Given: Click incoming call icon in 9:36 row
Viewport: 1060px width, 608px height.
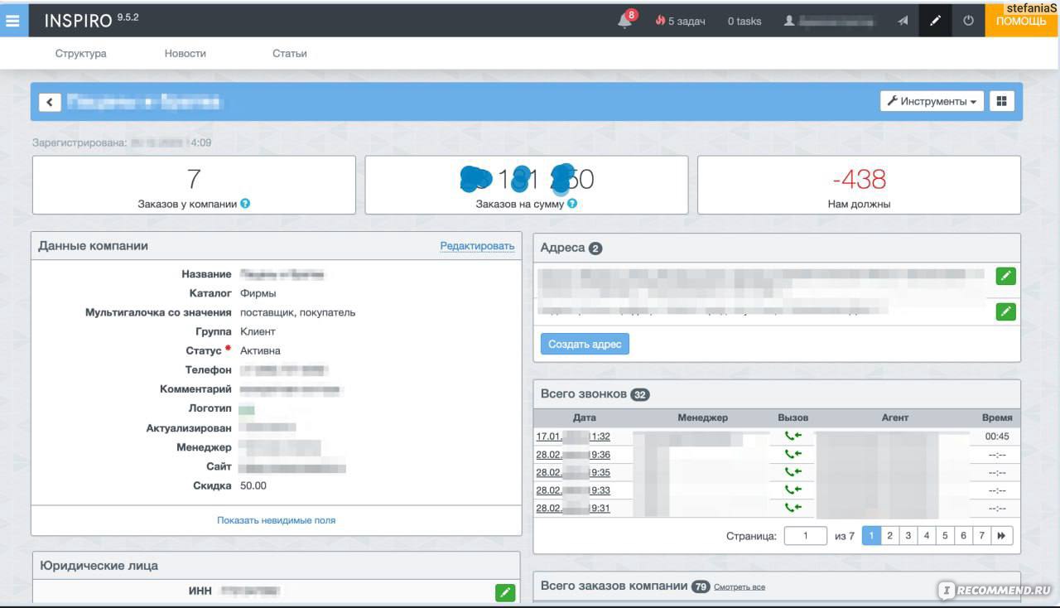Looking at the screenshot, I should [793, 454].
